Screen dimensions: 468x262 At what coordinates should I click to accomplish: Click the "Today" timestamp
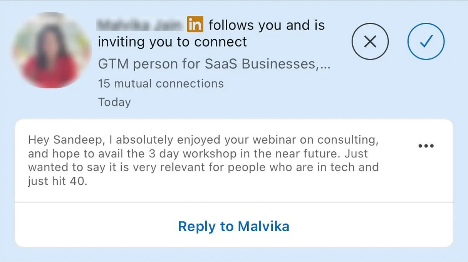point(114,102)
